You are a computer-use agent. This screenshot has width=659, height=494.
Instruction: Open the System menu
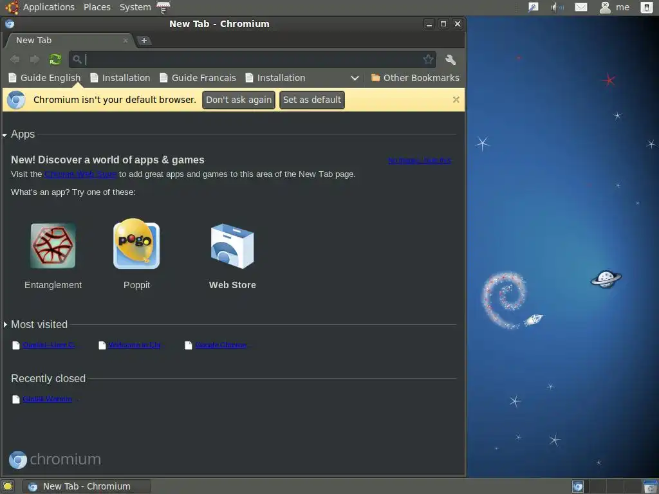135,7
